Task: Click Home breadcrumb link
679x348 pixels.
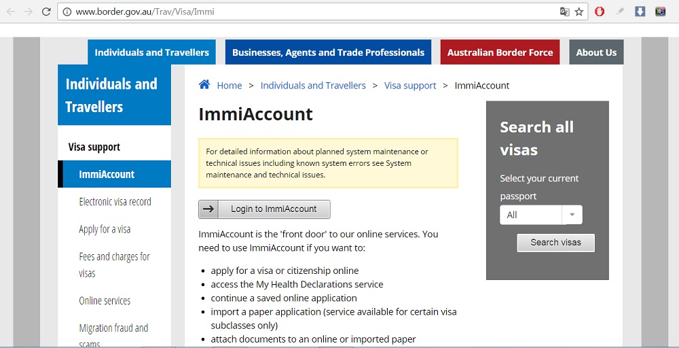Action: (x=230, y=86)
